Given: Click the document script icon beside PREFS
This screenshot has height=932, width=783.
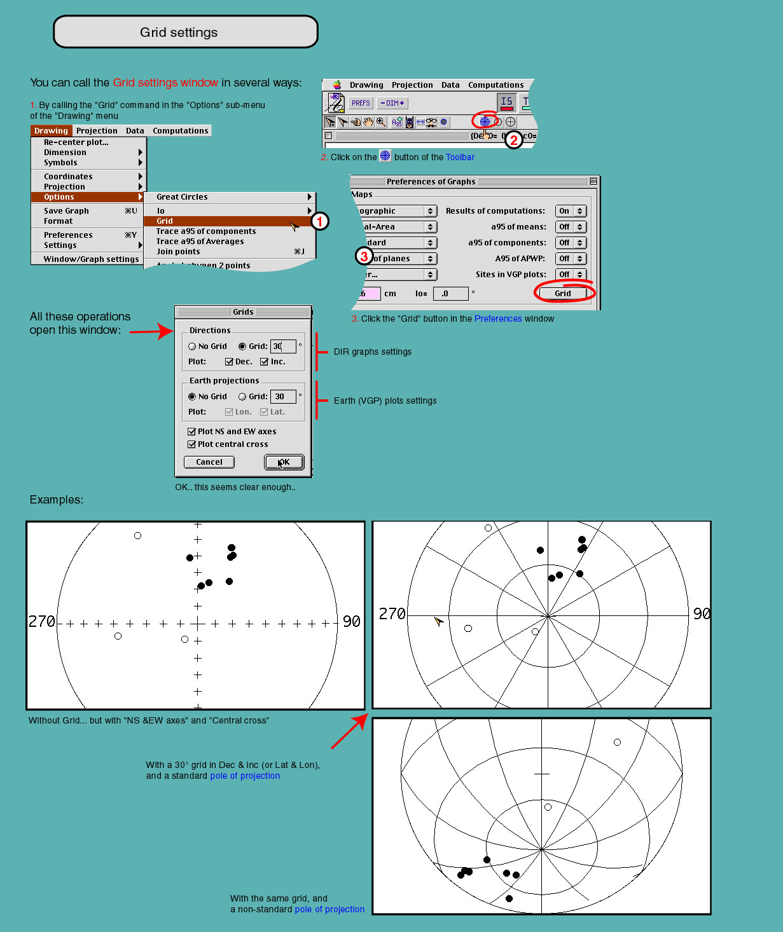Looking at the screenshot, I should point(335,102).
